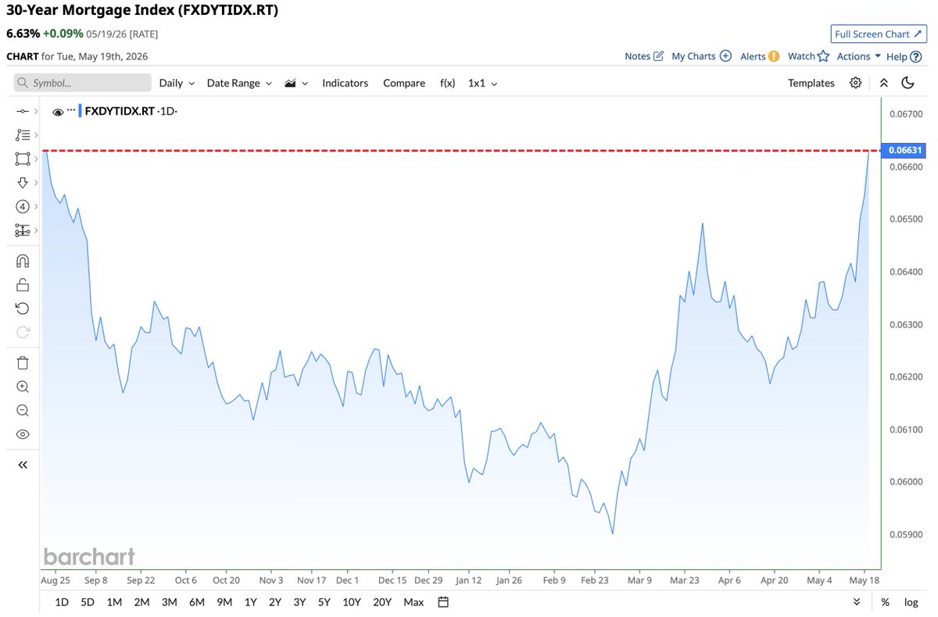Screen dimensions: 938x617
Task: Click the May 18 date label
Action: (x=863, y=580)
